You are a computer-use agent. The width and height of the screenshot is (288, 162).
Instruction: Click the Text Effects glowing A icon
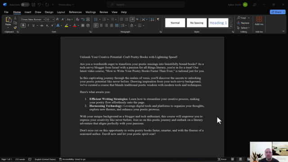pyautogui.click(x=58, y=25)
